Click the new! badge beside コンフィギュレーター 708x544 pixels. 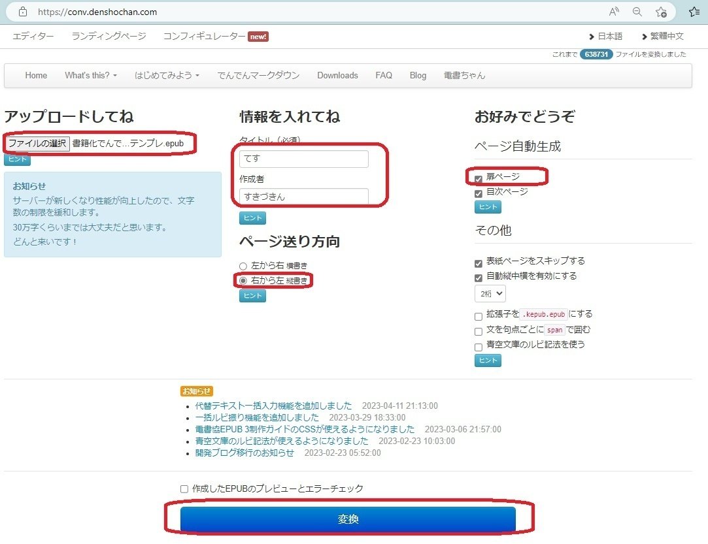258,37
